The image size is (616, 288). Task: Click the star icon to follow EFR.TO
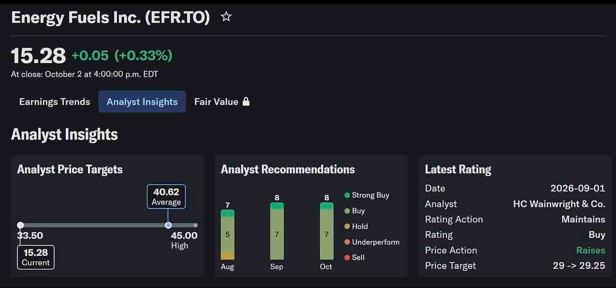point(226,16)
